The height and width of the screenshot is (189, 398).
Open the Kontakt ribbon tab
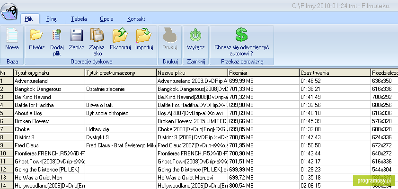pyautogui.click(x=136, y=19)
